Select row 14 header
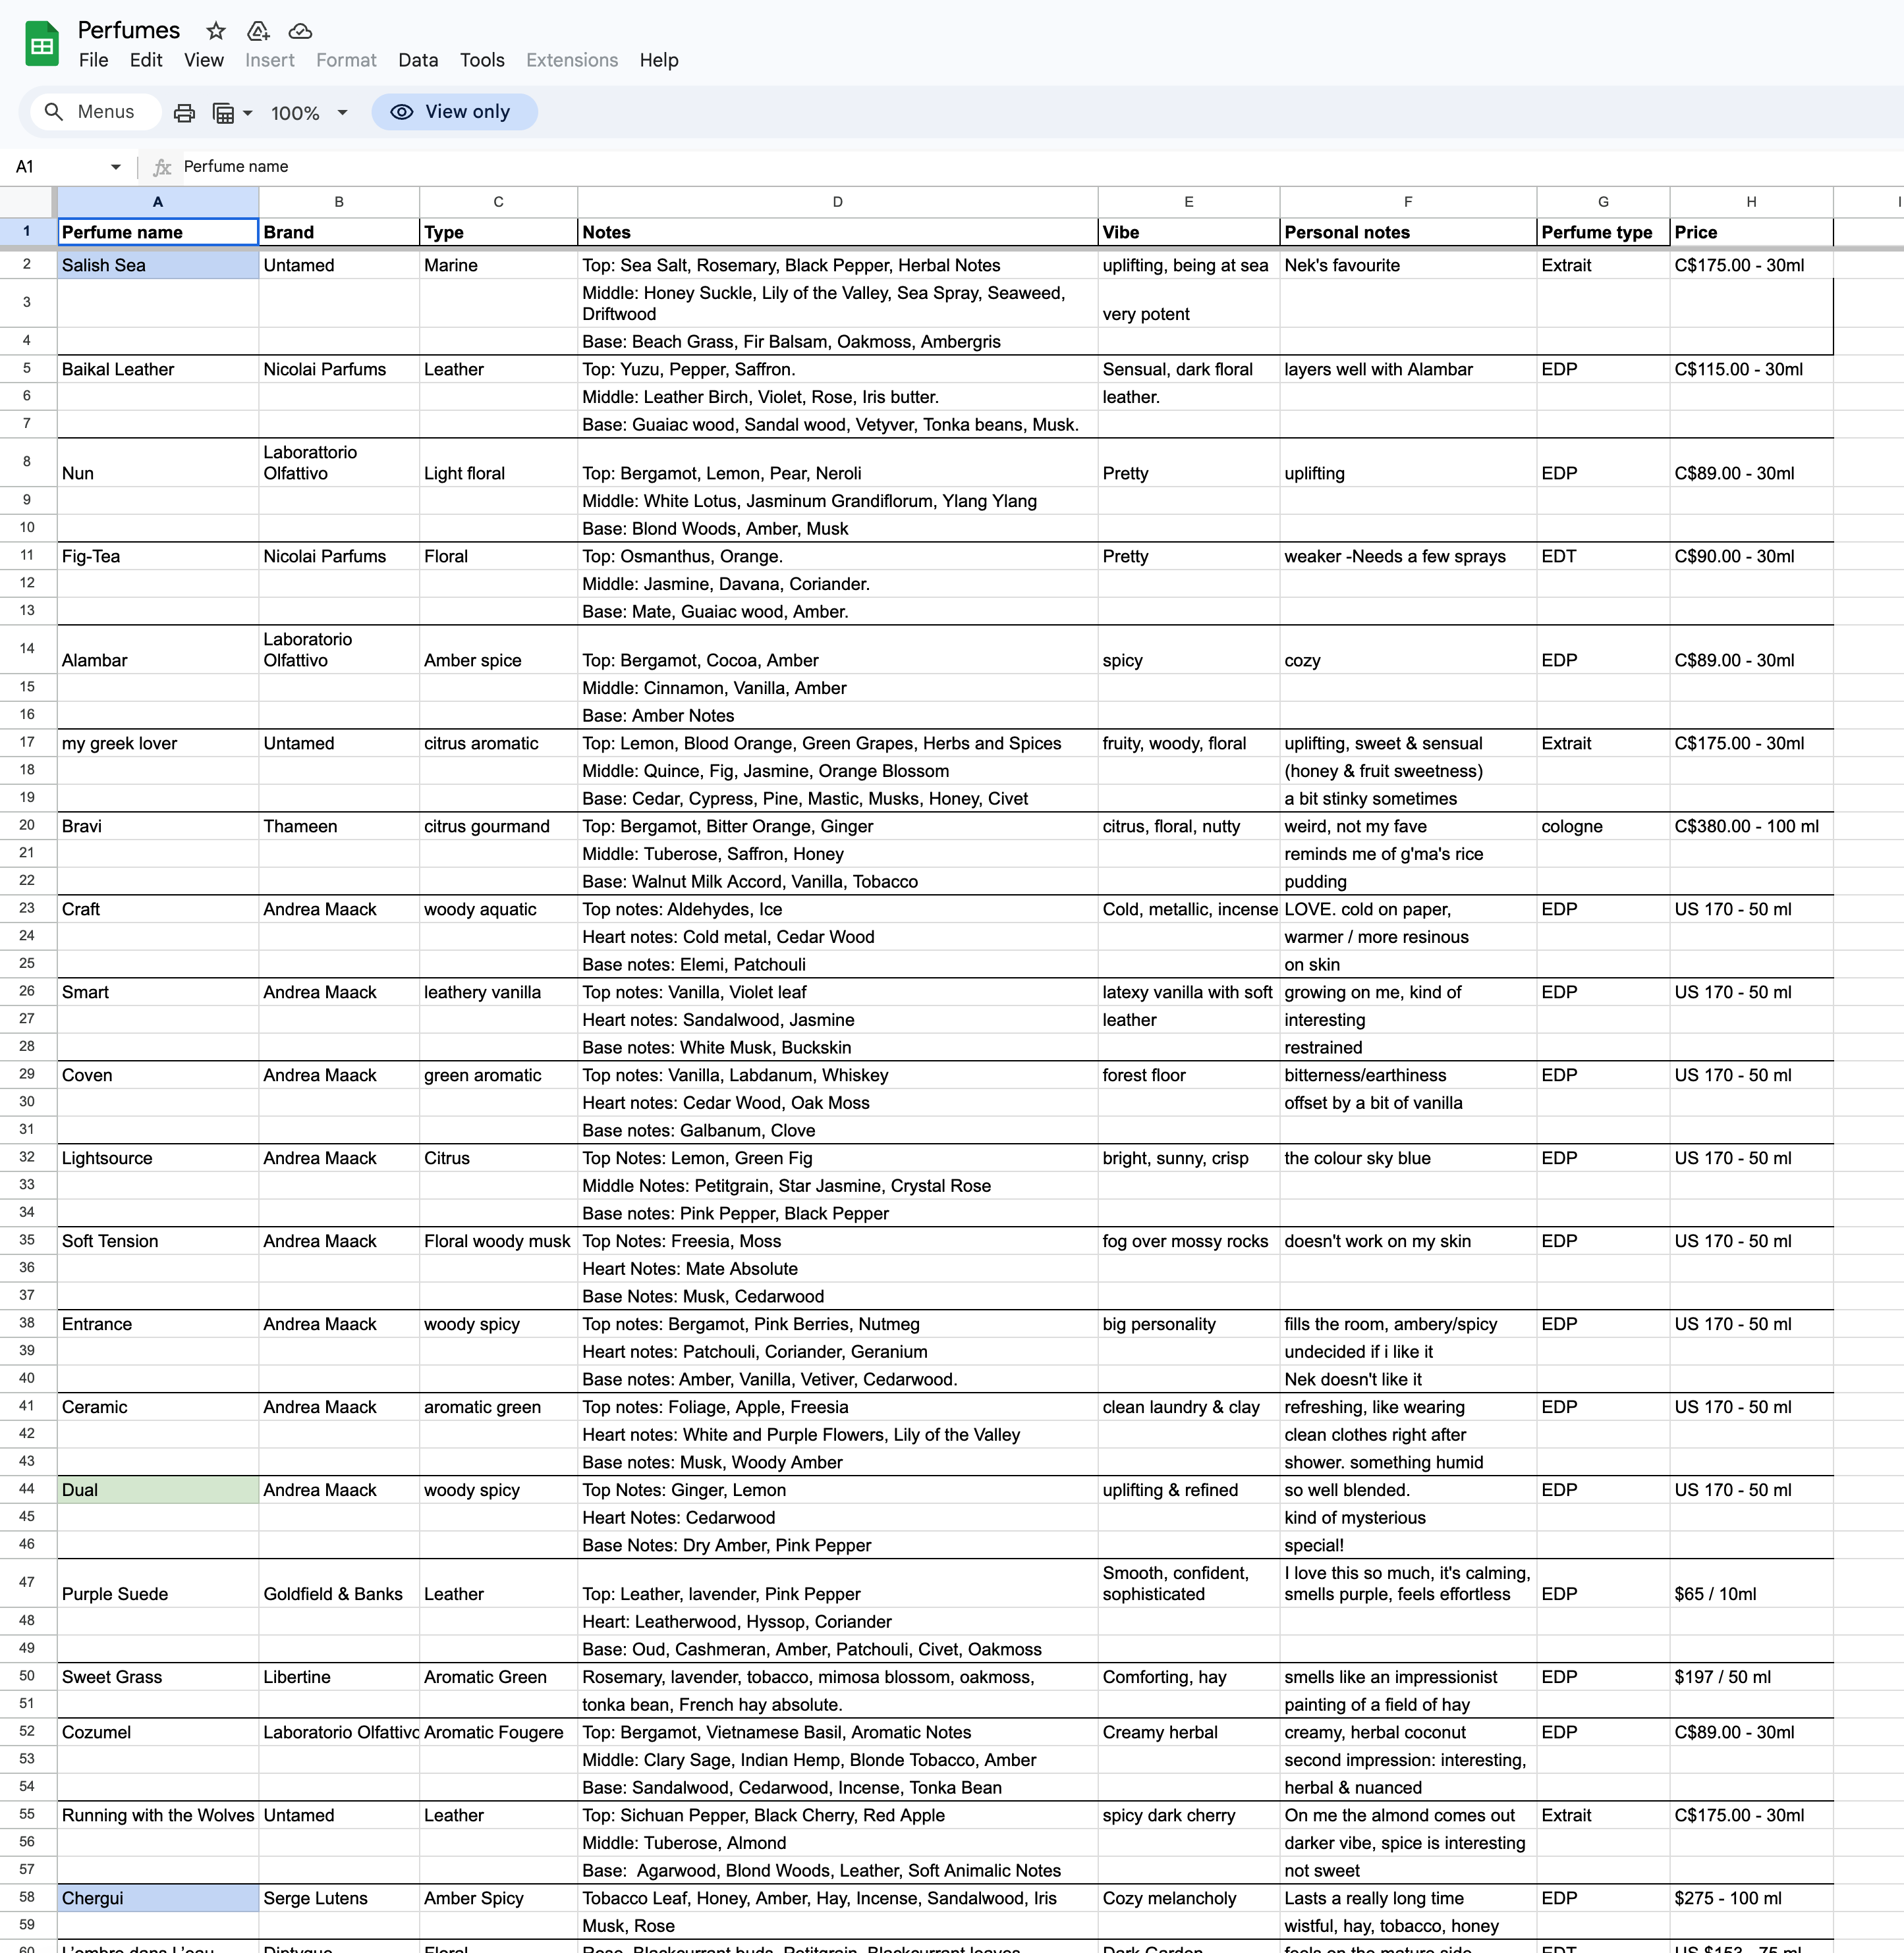This screenshot has width=1904, height=1953. (27, 649)
